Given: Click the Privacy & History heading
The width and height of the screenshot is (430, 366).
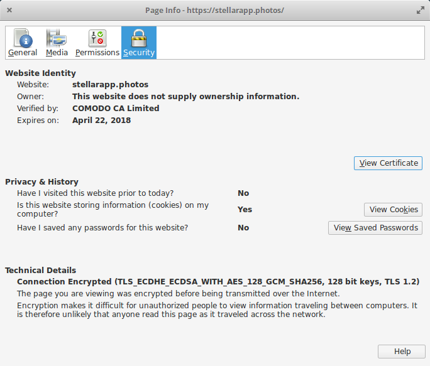Looking at the screenshot, I should click(41, 182).
